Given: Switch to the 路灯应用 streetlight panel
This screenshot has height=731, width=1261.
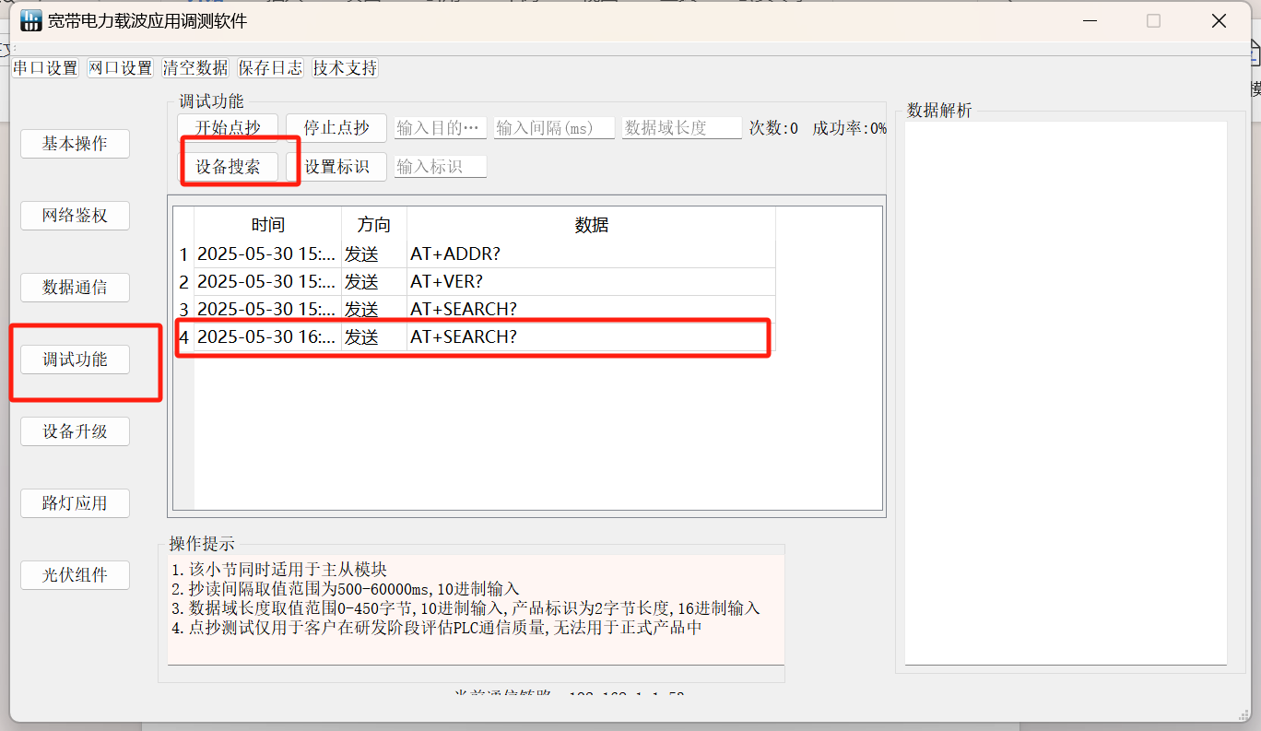Looking at the screenshot, I should 75,502.
